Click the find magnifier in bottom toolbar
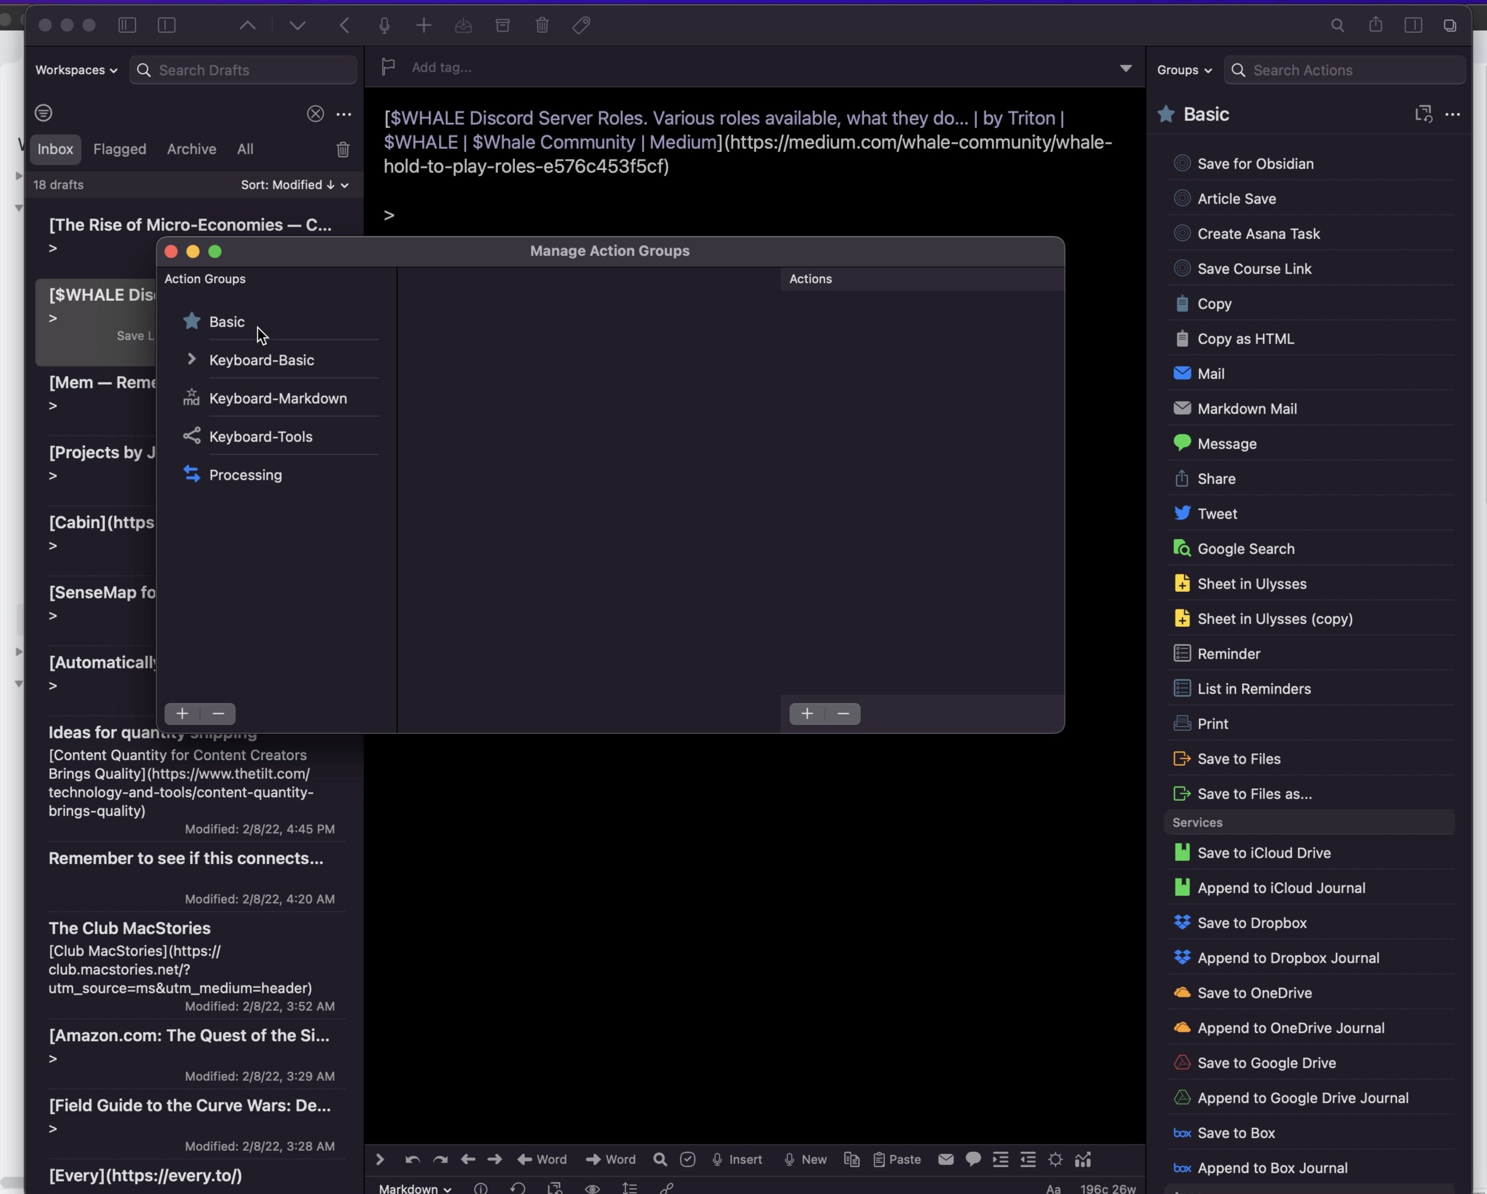 coord(660,1160)
